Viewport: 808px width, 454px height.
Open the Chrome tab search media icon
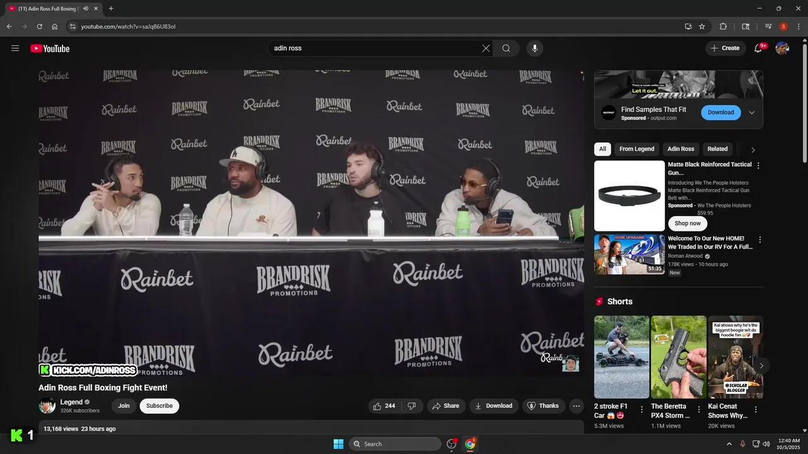(768, 26)
